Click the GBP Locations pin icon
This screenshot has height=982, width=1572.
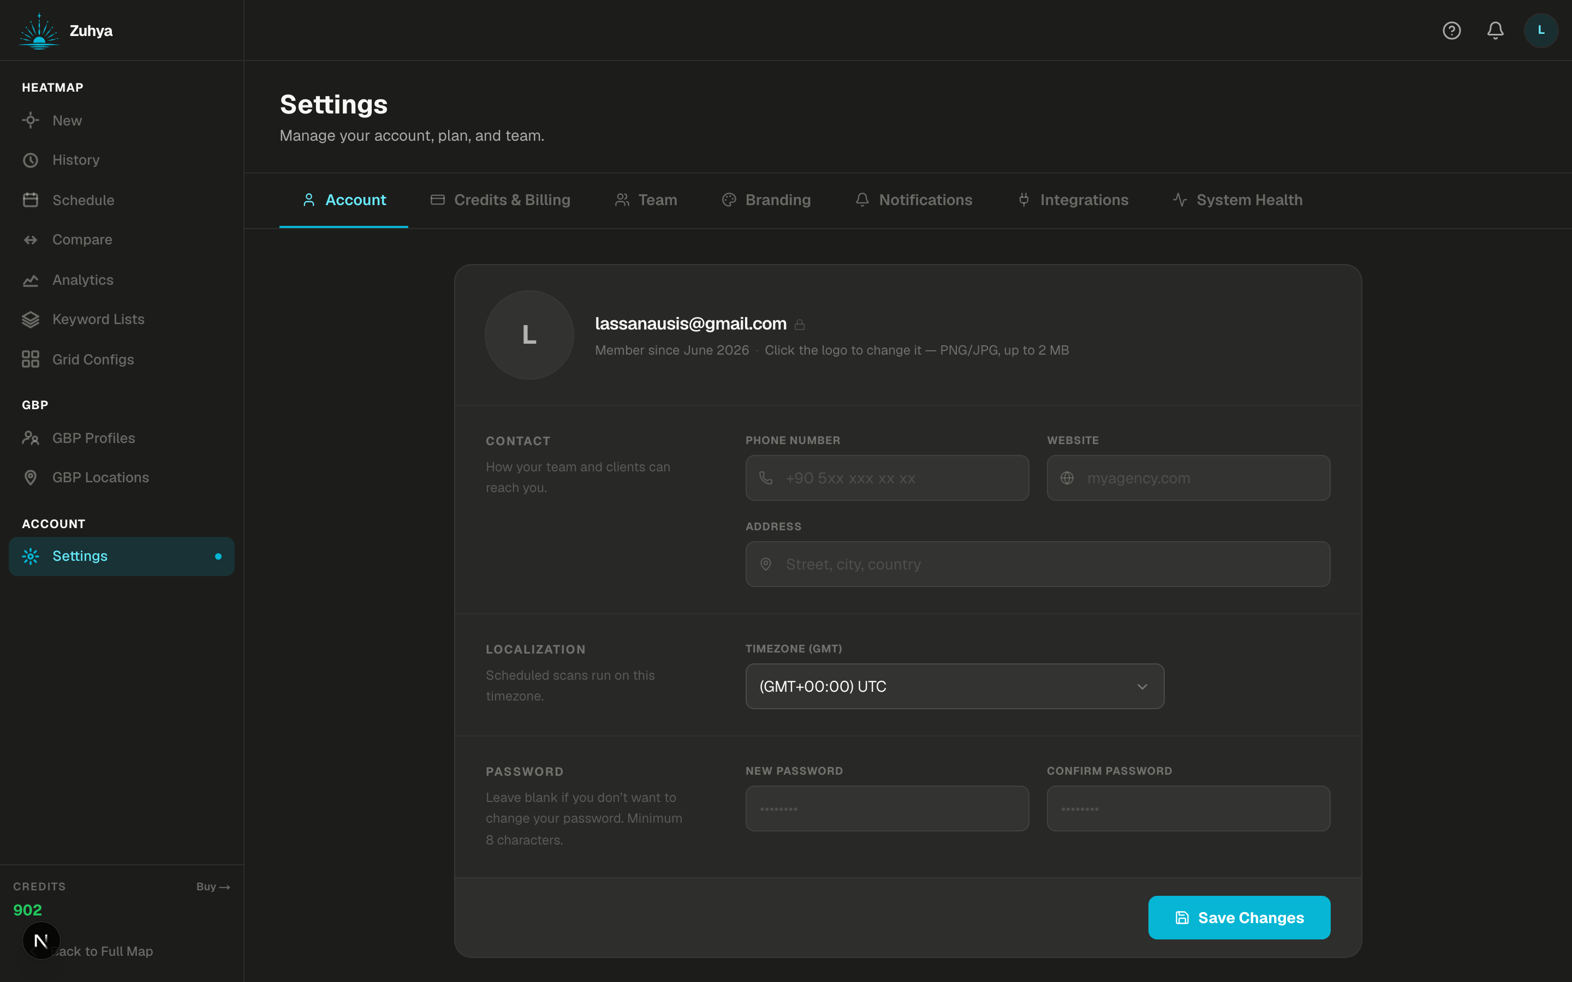coord(31,477)
